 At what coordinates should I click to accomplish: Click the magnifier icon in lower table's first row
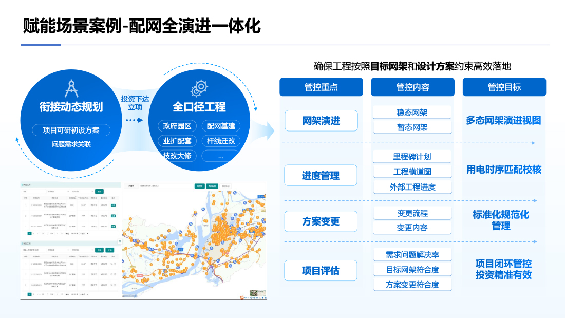pos(111,264)
